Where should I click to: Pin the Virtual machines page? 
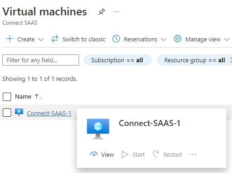tap(102, 12)
